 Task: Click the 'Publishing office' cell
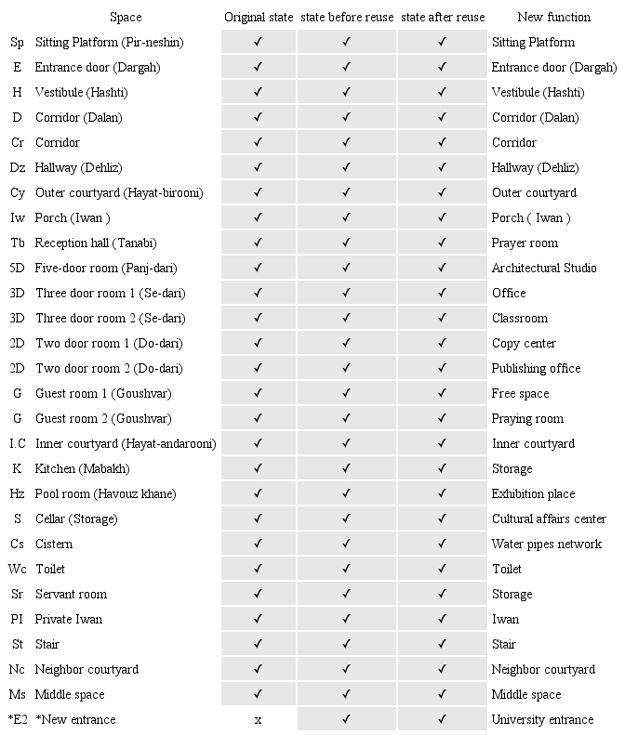536,368
